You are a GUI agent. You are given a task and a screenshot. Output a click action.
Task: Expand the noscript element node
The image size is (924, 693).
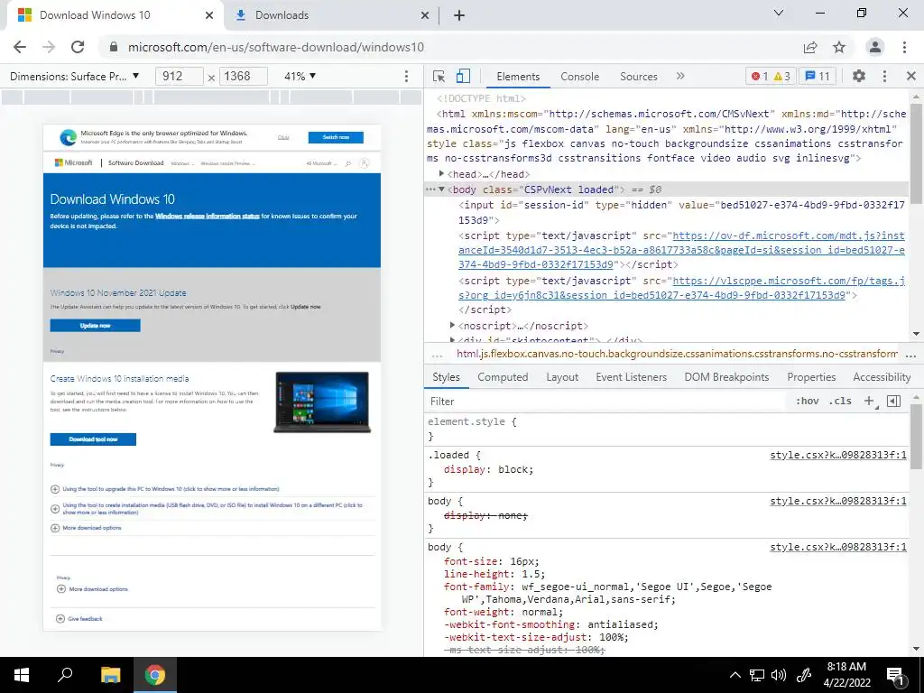pos(452,325)
